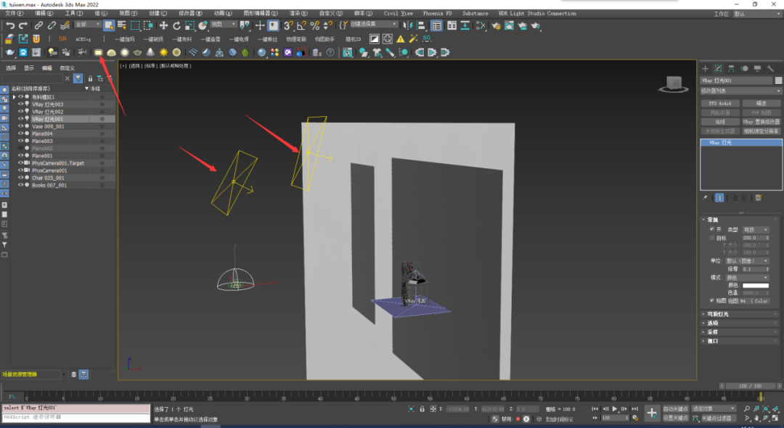Select Chair 025_001 in the scene explorer

(x=48, y=178)
